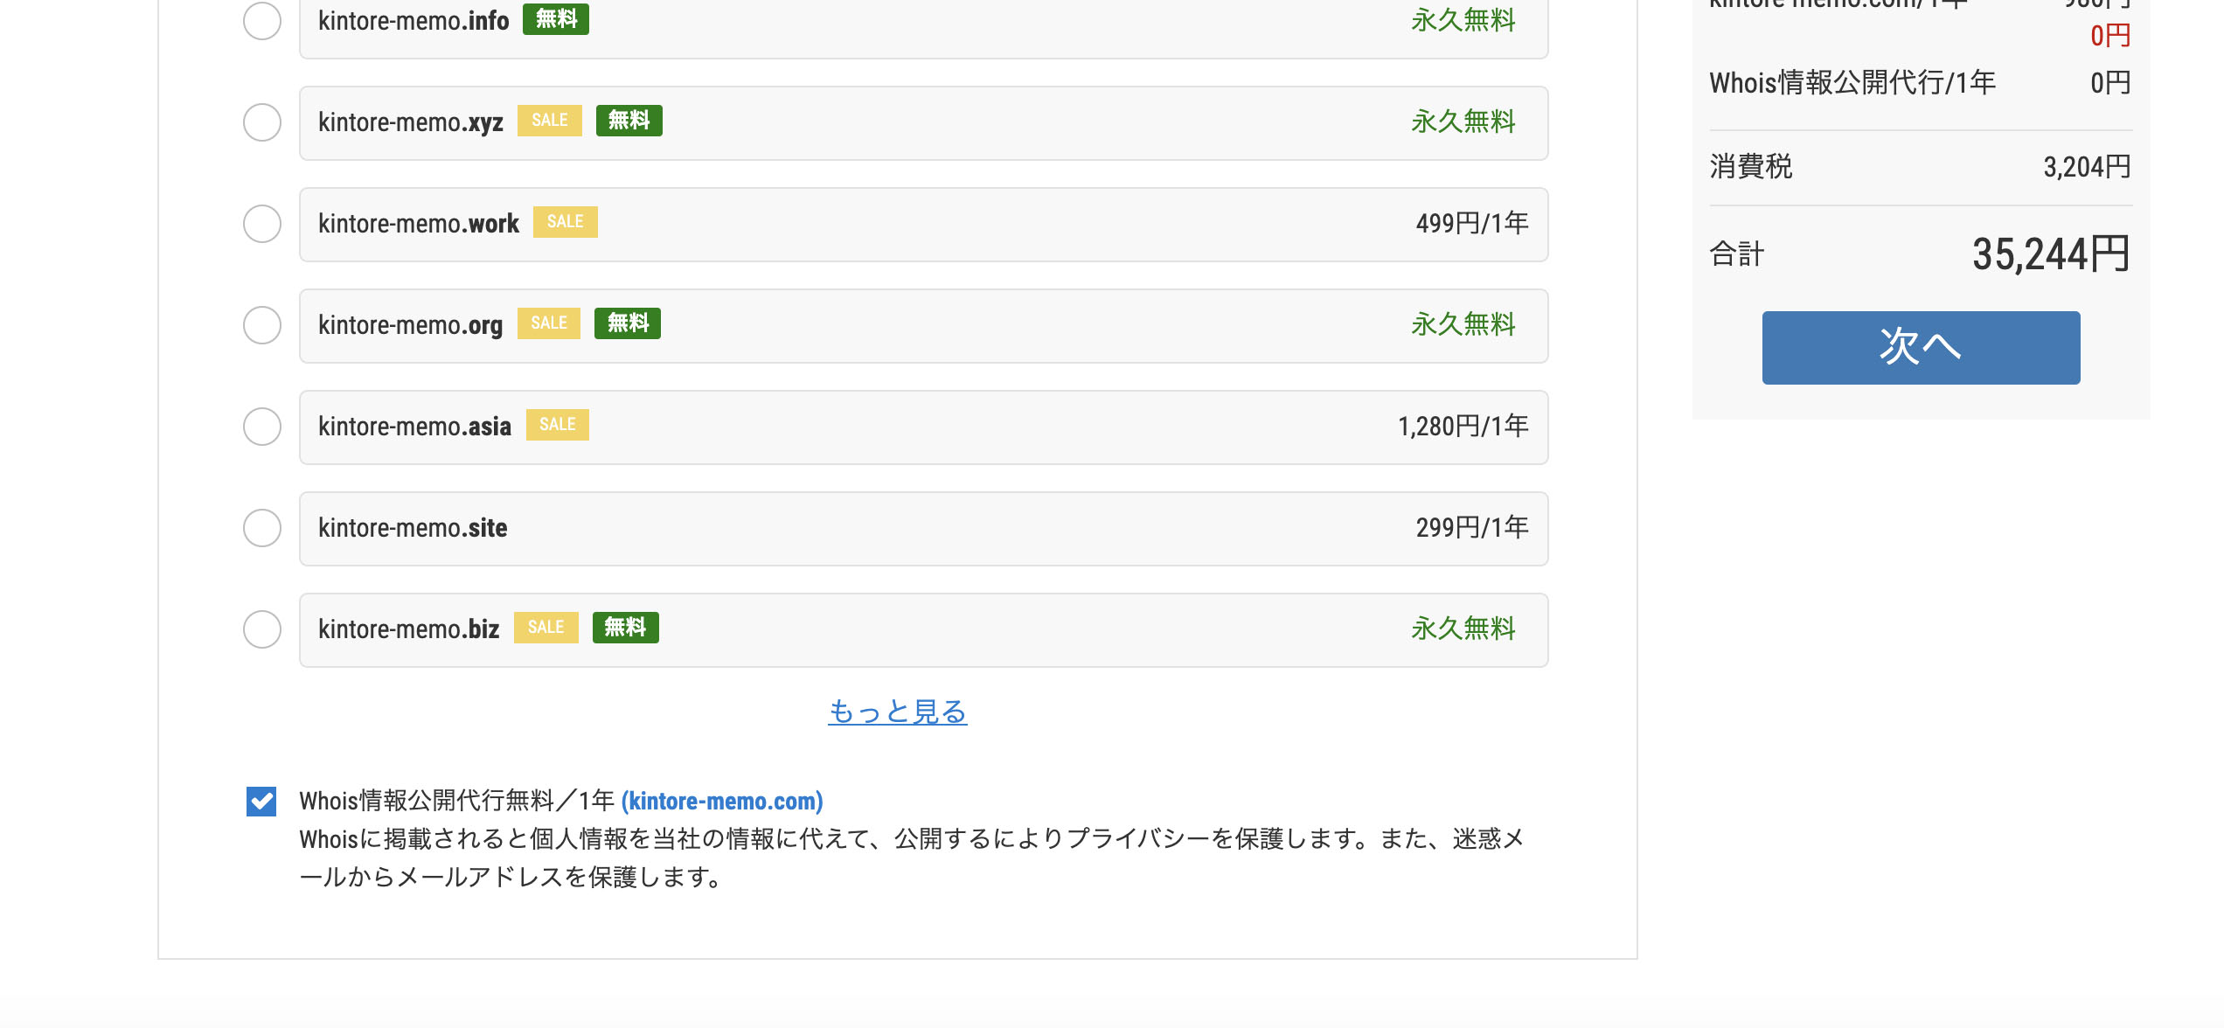The width and height of the screenshot is (2224, 1028).
Task: Uncheck the Whois情報公開代行 checkbox
Action: pyautogui.click(x=261, y=801)
